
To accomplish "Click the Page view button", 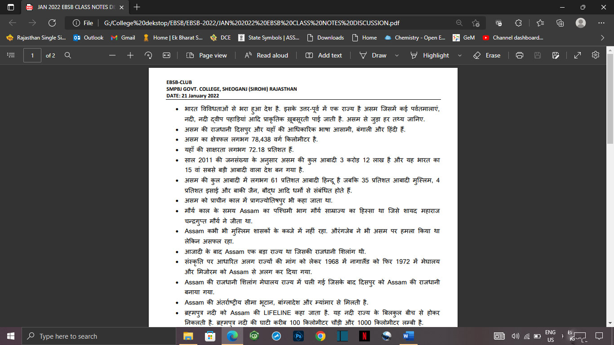I will point(207,55).
